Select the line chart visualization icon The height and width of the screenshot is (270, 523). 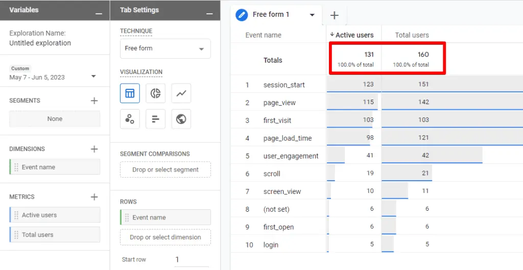181,93
